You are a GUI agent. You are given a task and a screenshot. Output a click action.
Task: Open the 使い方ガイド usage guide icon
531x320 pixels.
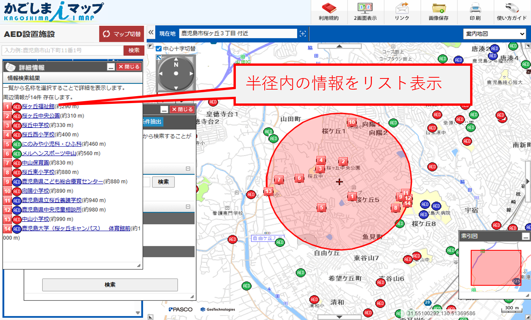click(x=511, y=8)
